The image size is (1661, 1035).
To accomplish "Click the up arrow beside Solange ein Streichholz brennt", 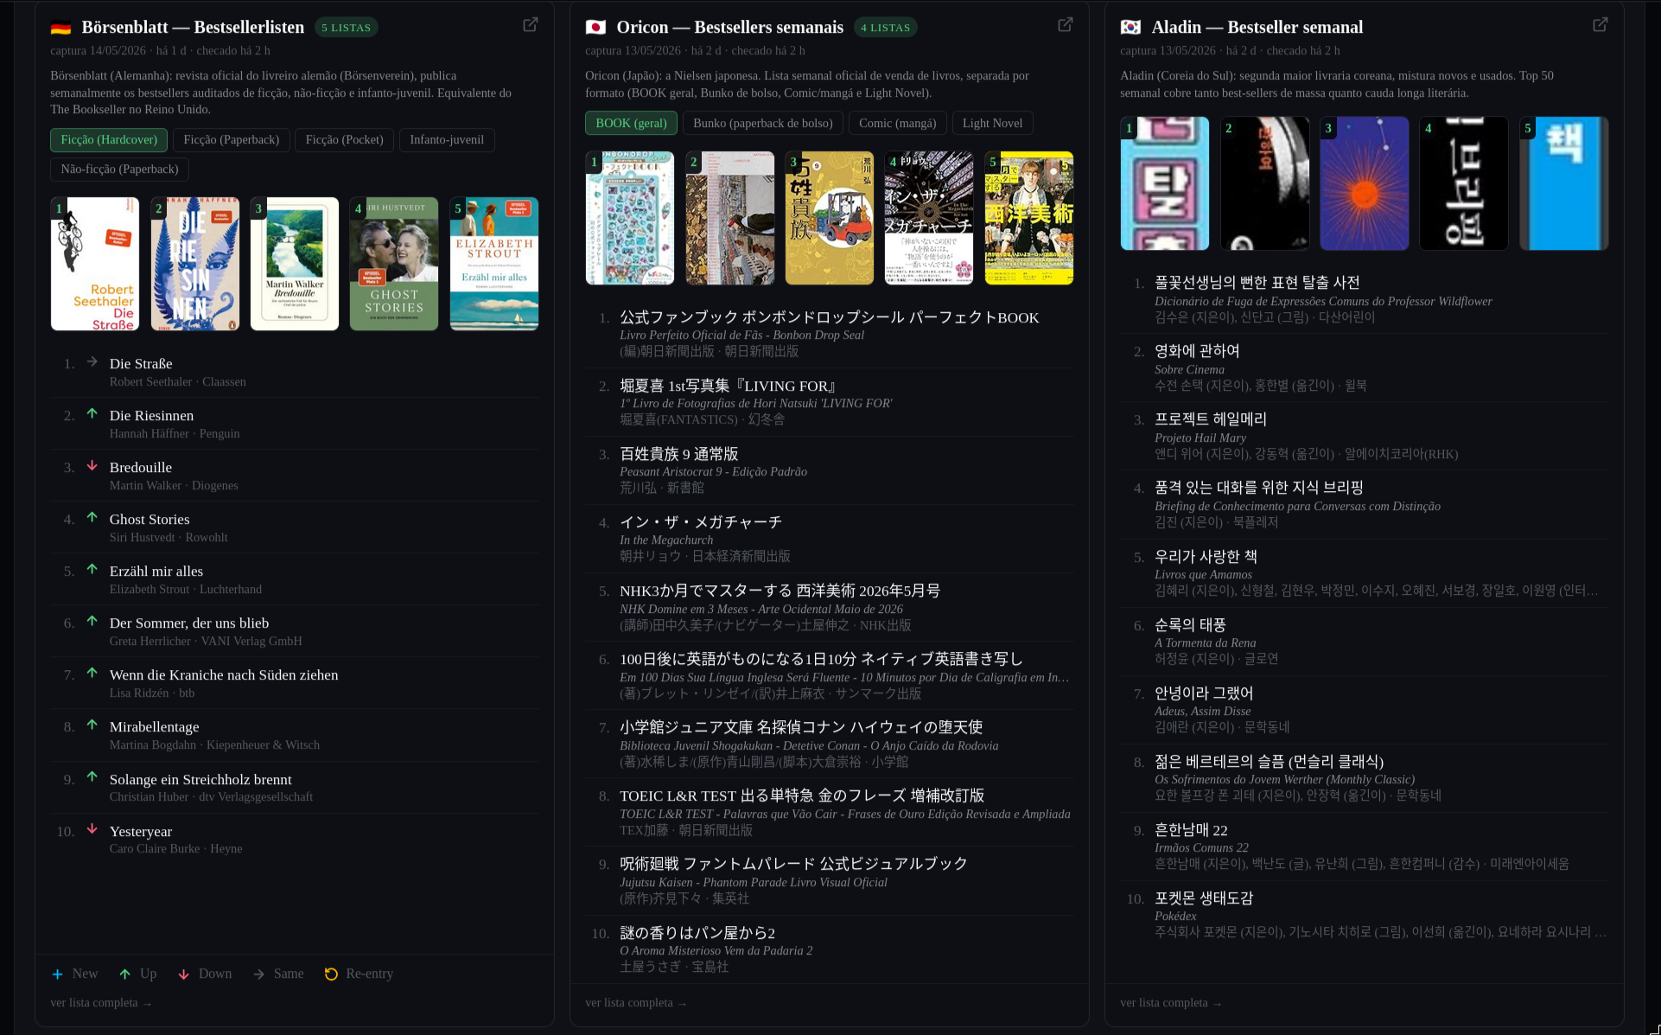I will (92, 776).
